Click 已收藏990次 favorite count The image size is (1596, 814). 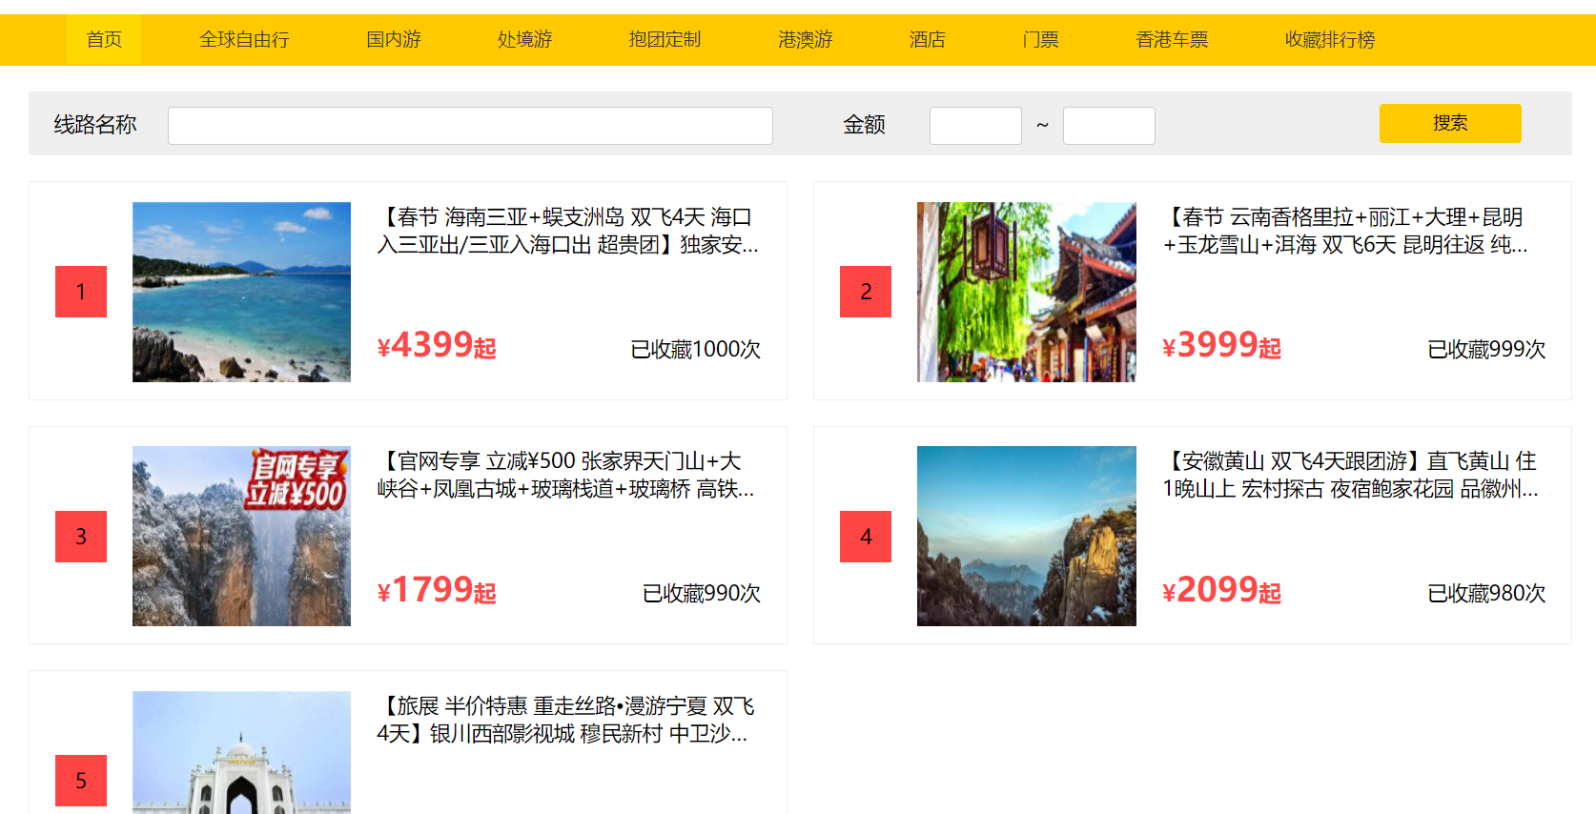(x=702, y=594)
